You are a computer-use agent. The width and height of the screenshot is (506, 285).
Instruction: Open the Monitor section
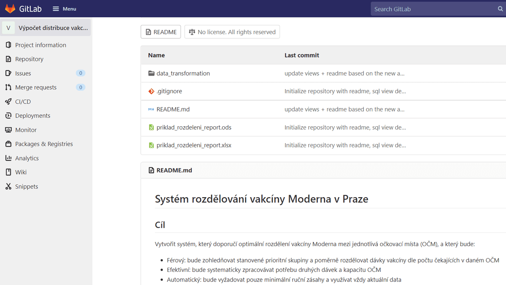click(25, 130)
